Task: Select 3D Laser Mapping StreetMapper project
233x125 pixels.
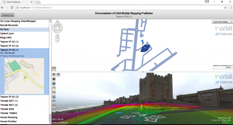Action: point(18,21)
